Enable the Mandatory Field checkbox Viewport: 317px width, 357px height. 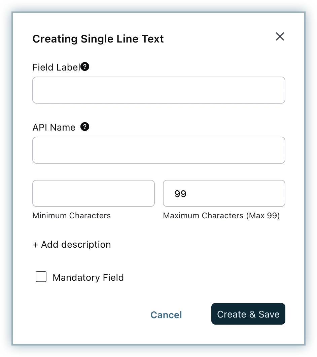coord(41,277)
